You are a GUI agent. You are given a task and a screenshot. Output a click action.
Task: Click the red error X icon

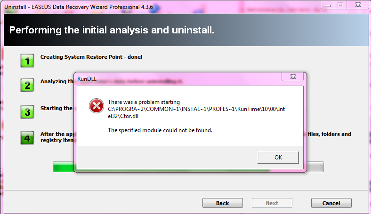point(97,106)
